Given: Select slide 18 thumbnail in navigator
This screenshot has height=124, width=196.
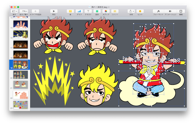Looking at the screenshot, I should point(21,54).
